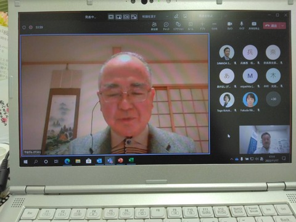This screenshot has width=296, height=222.
Task: Open Excel from the taskbar
Action: (x=131, y=160)
